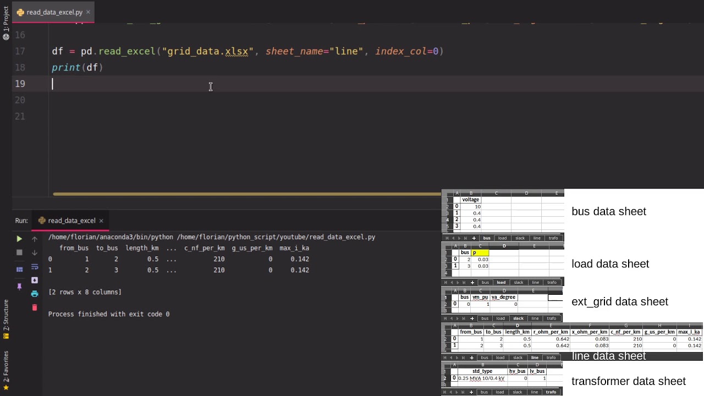The image size is (704, 396).
Task: Close the read_data_excel run tab
Action: pos(101,221)
